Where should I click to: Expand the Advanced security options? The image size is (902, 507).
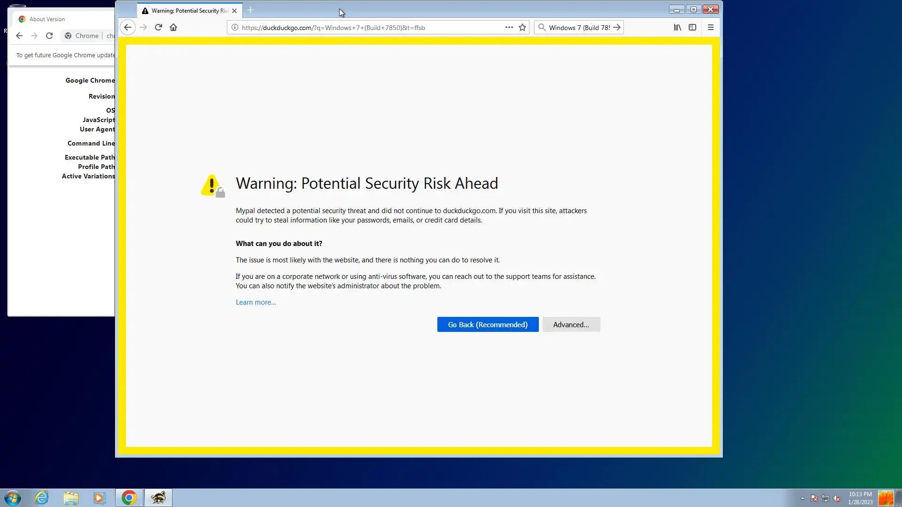571,324
